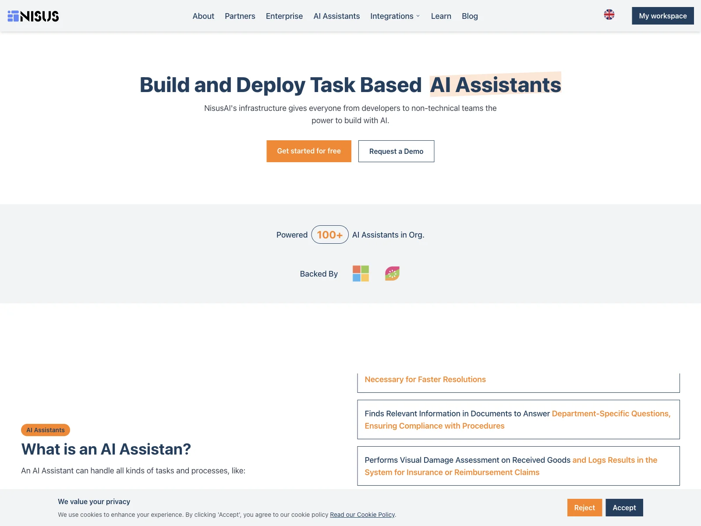
Task: Click the pink-green leaf backer logo
Action: [392, 274]
